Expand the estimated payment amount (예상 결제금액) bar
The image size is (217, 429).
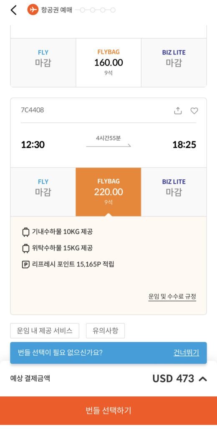pos(108,379)
